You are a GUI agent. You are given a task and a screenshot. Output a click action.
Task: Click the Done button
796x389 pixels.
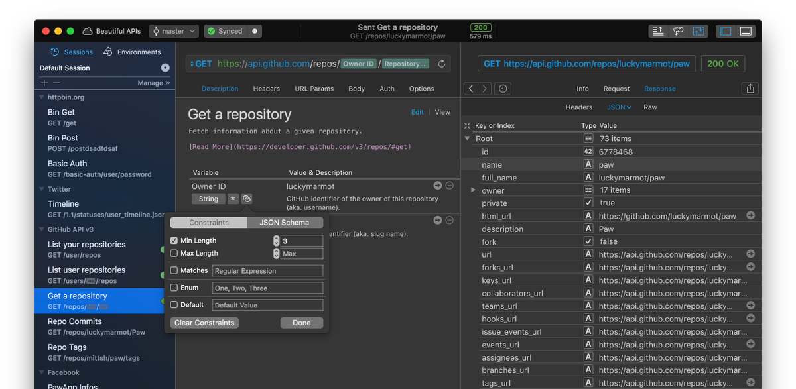point(301,323)
